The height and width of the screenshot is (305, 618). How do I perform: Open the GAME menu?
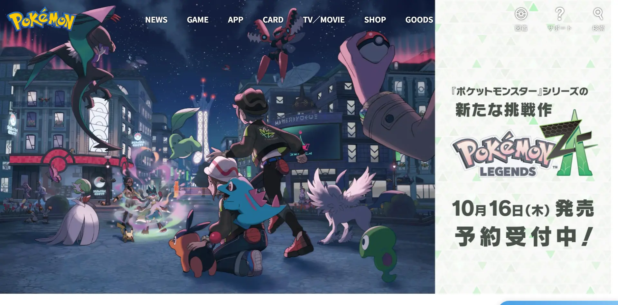click(x=198, y=20)
